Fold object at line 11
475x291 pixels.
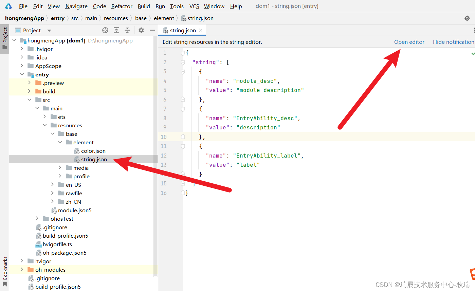coord(183,146)
